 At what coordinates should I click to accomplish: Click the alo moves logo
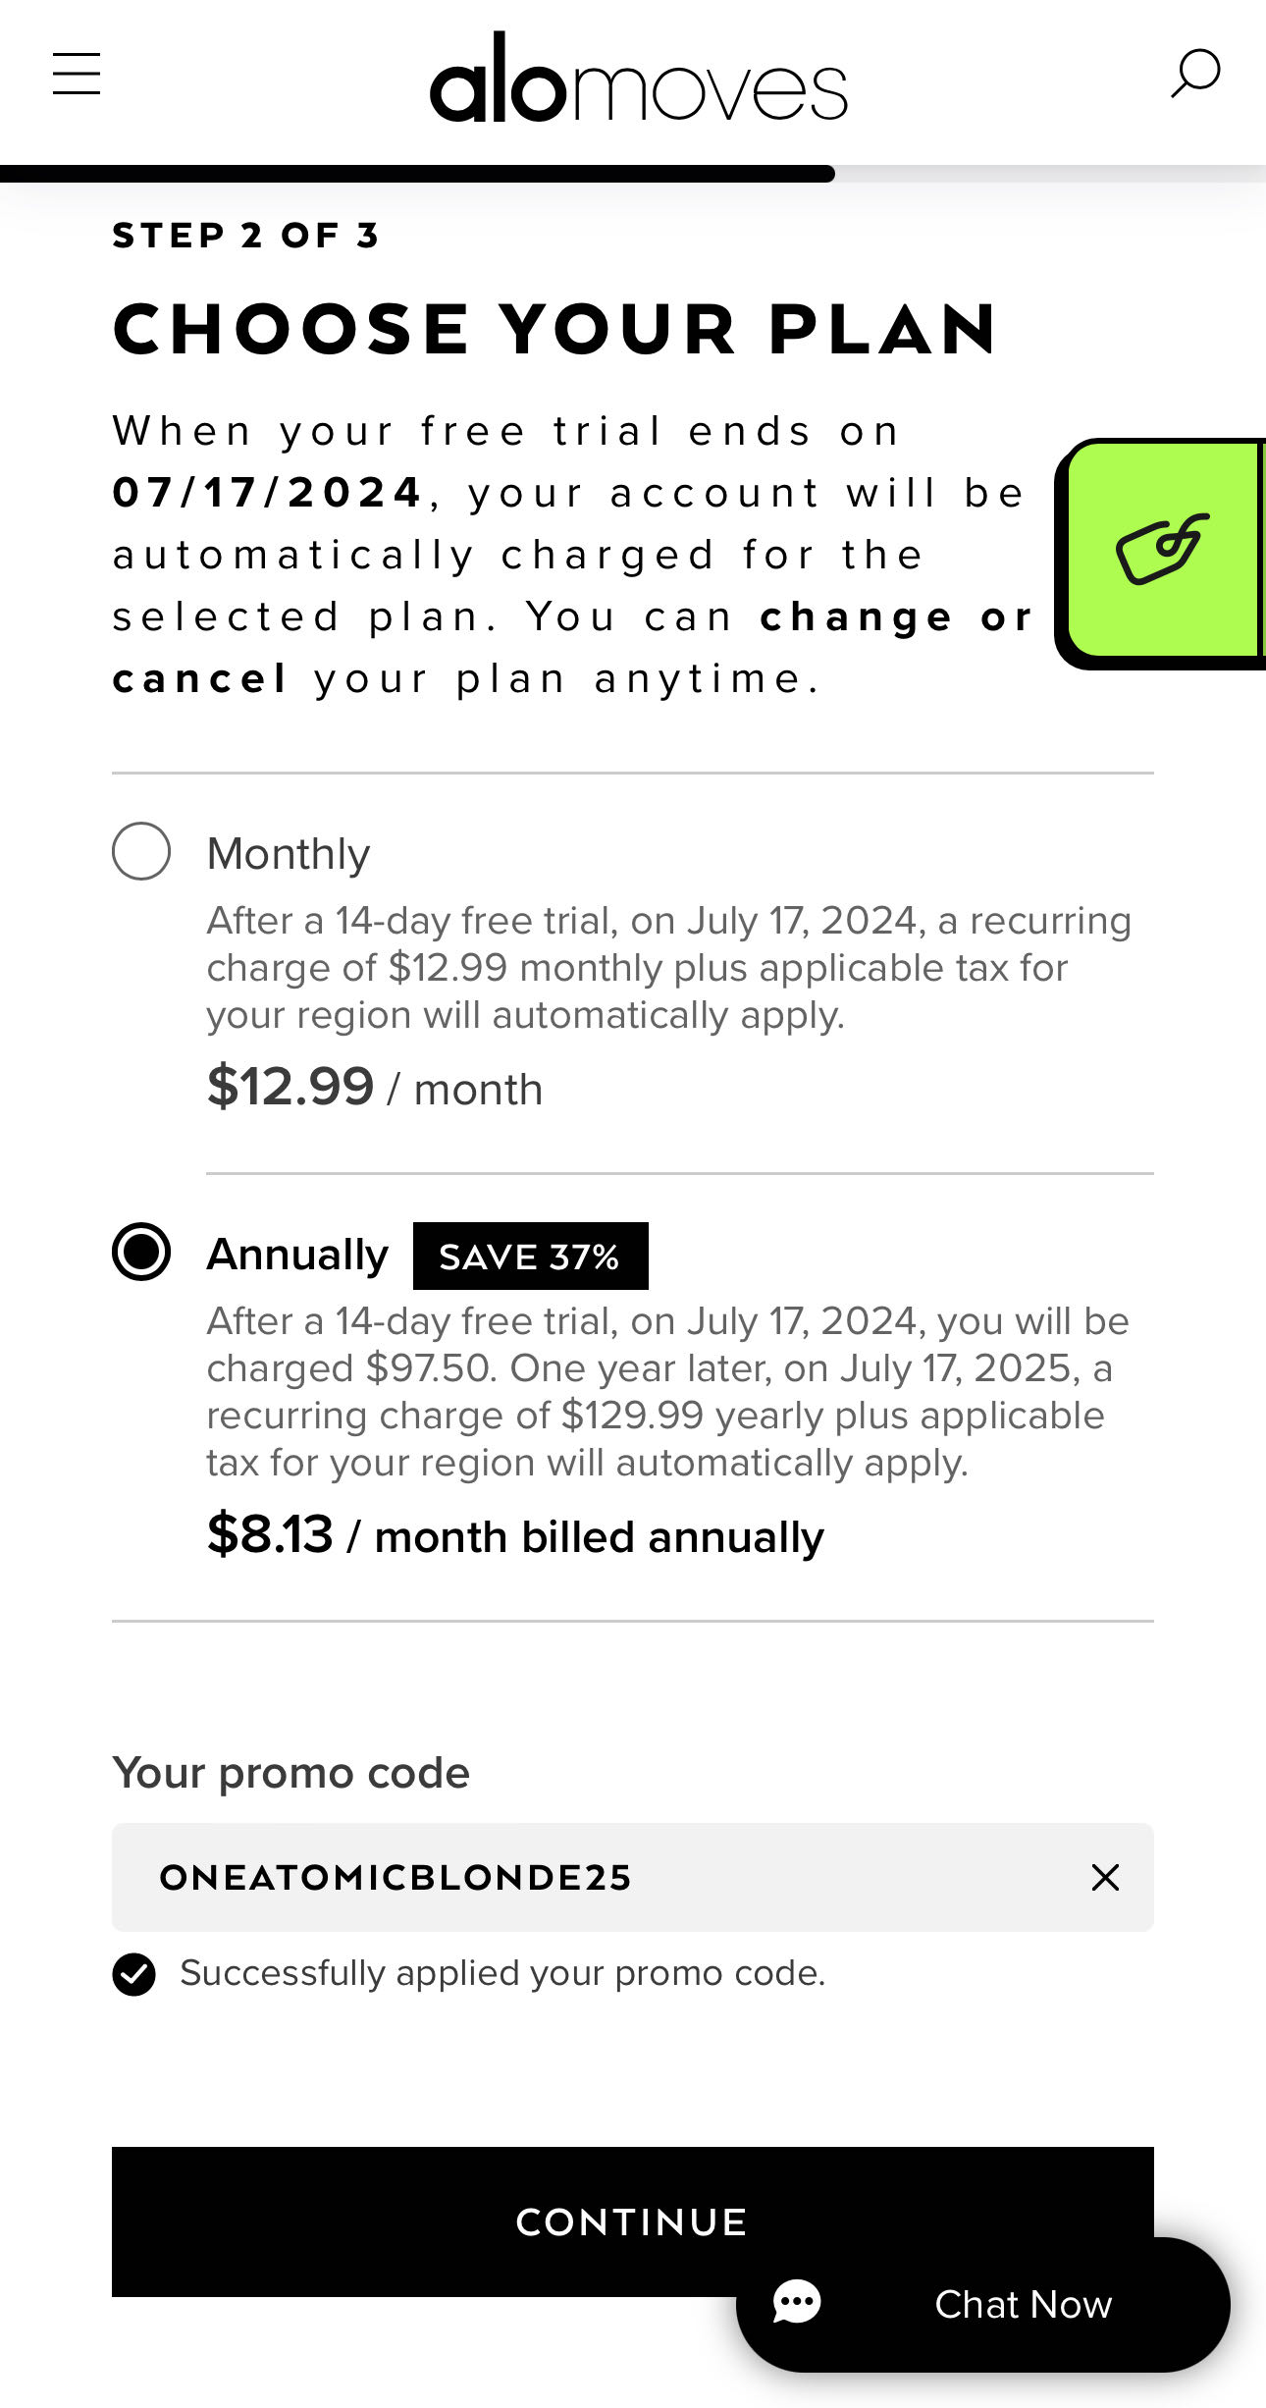(638, 79)
